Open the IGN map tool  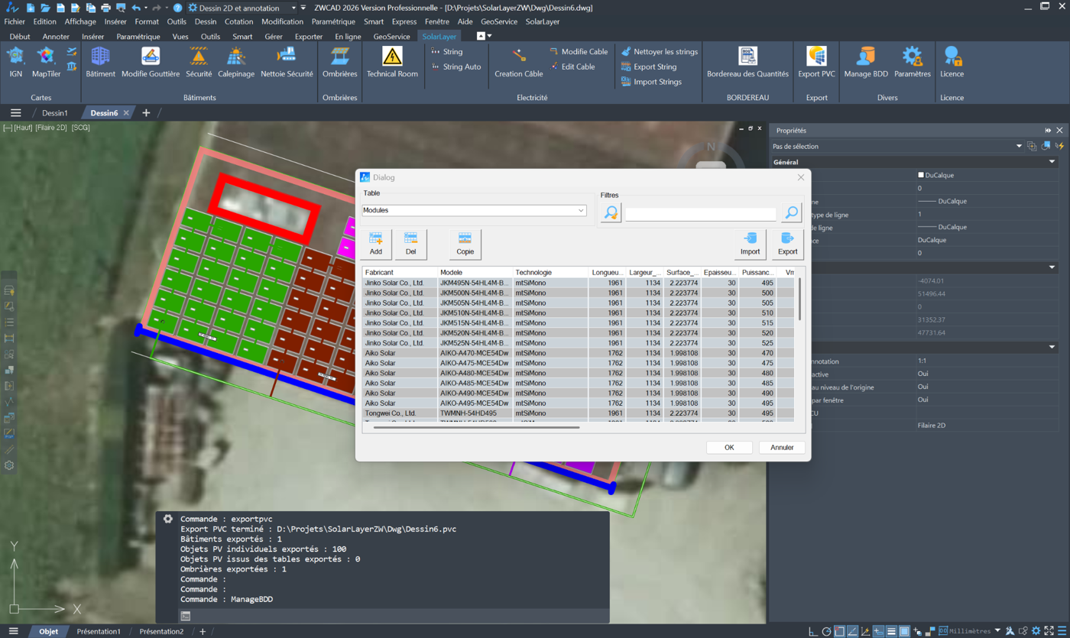15,62
